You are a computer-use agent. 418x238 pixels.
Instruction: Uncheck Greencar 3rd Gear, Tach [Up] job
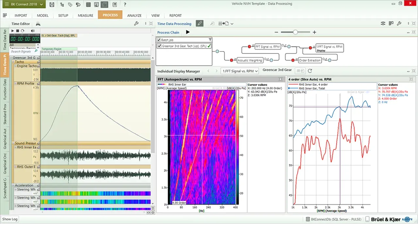pos(160,46)
